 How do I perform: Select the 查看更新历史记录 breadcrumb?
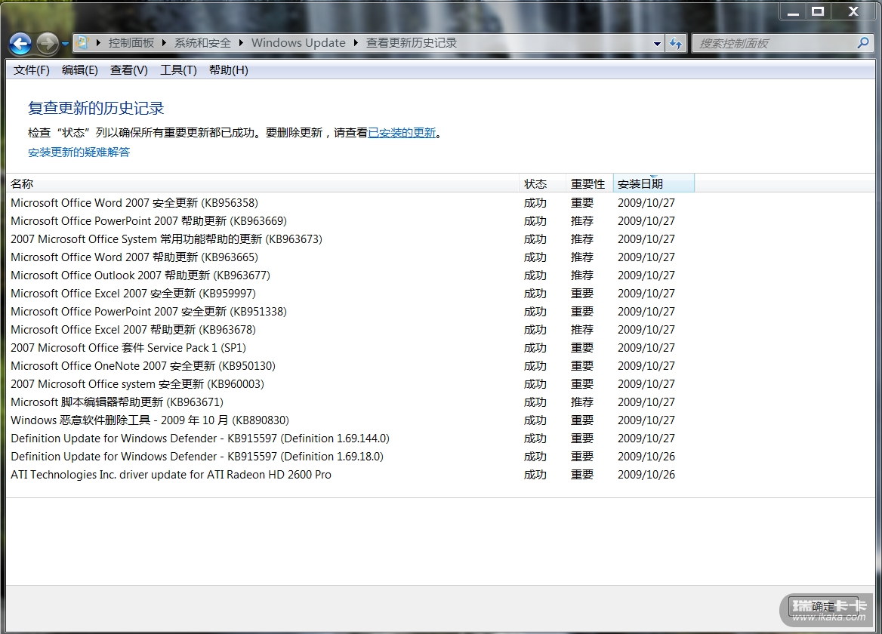412,43
